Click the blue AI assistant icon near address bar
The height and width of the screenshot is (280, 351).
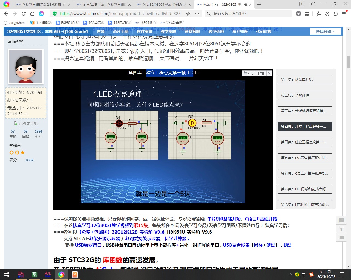41,13
